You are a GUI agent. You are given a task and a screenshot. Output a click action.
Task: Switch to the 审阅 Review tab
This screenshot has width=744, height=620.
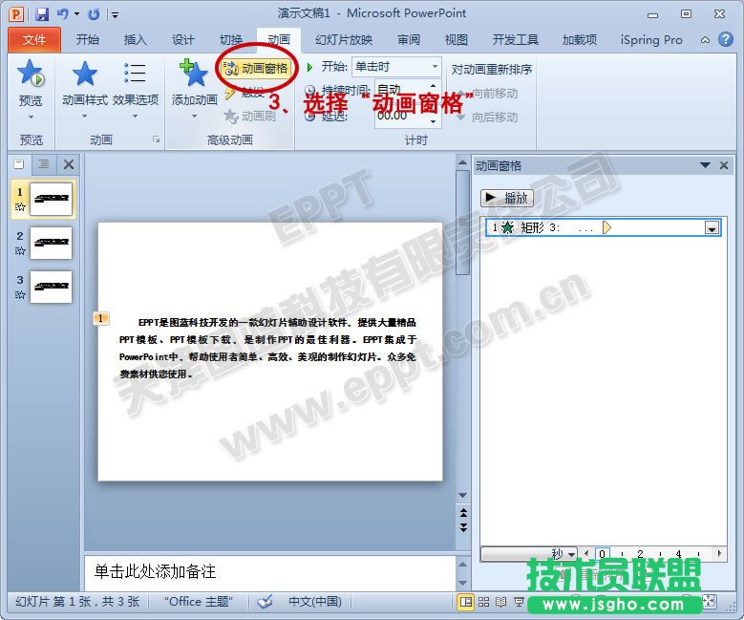coord(409,40)
